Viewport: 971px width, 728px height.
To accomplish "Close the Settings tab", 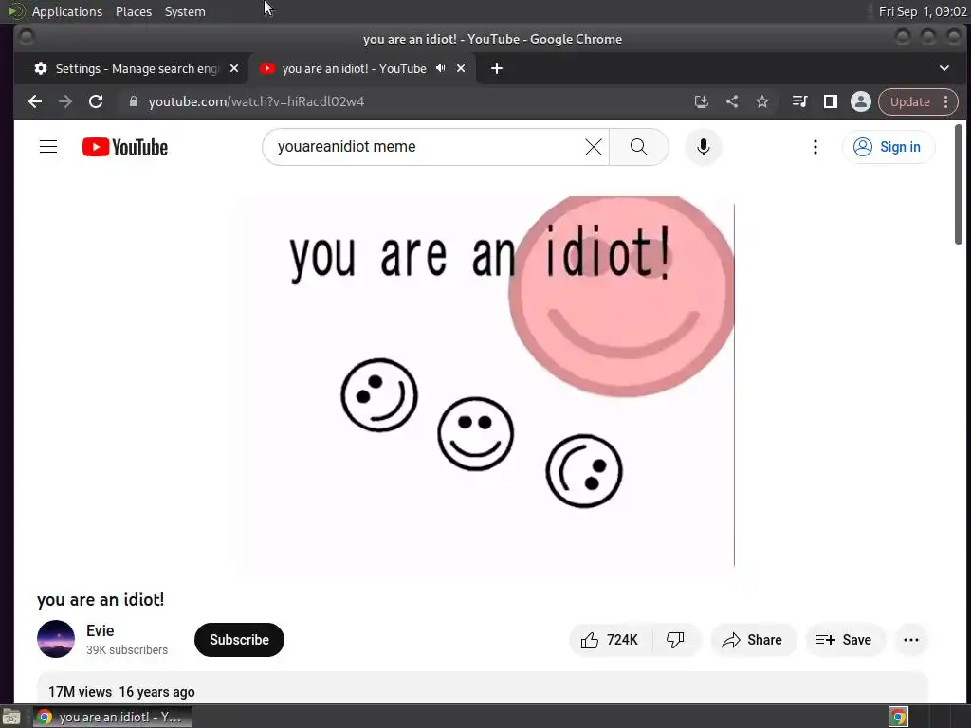I will click(234, 68).
